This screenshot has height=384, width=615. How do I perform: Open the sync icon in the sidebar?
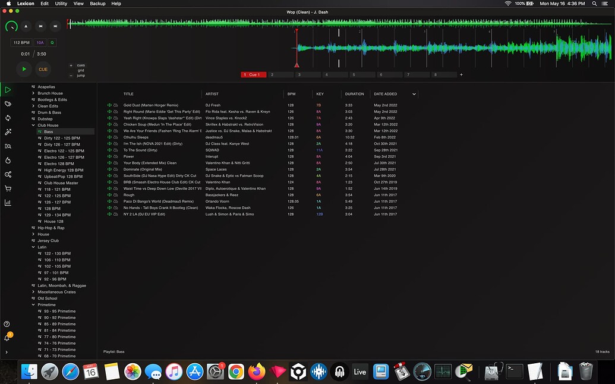pyautogui.click(x=8, y=118)
